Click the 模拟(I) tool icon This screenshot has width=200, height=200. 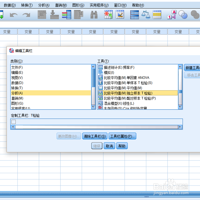click(101, 72)
